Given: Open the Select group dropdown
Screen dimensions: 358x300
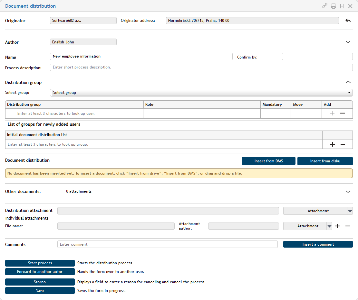Looking at the screenshot, I should click(201, 93).
